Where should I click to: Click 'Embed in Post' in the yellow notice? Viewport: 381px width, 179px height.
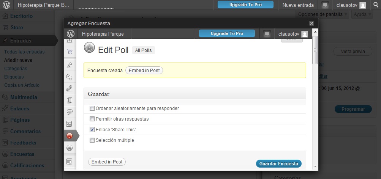coord(144,71)
